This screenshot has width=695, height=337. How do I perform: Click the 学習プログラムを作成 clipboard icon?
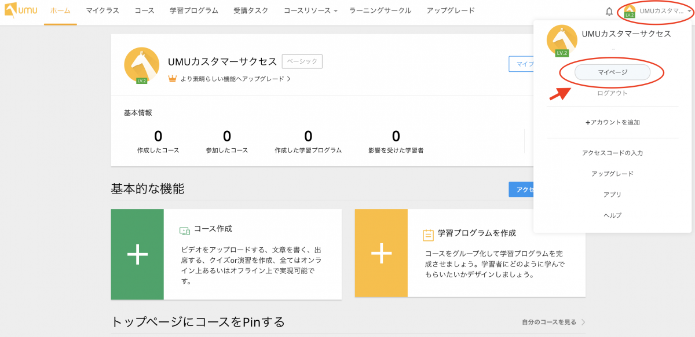(428, 235)
